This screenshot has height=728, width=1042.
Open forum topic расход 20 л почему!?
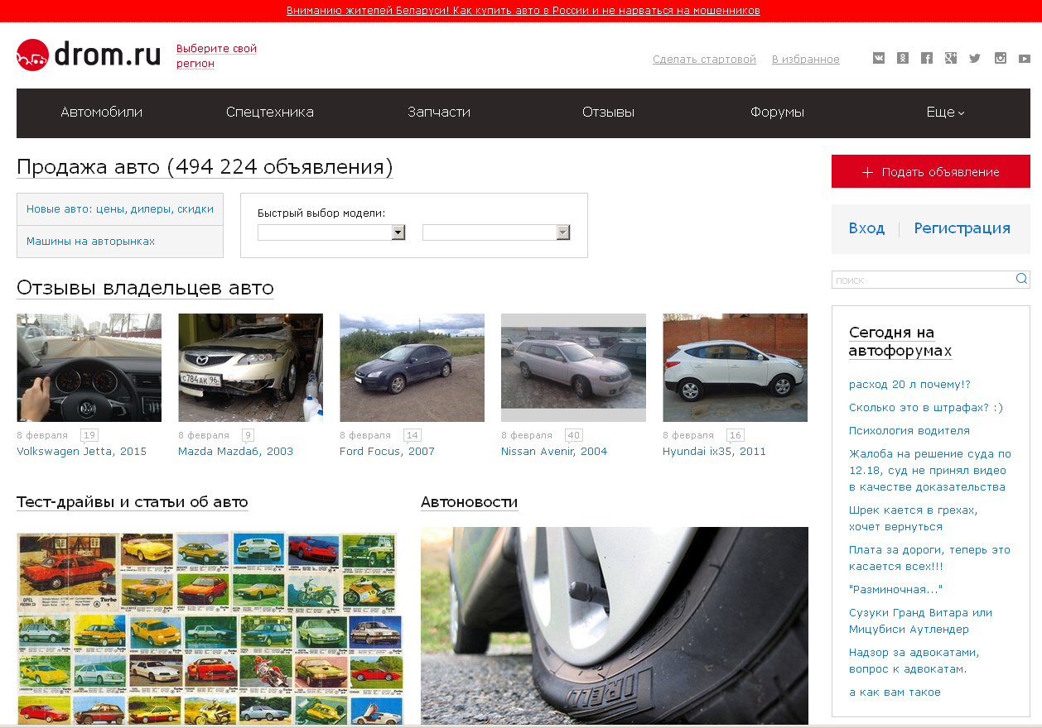tap(909, 385)
